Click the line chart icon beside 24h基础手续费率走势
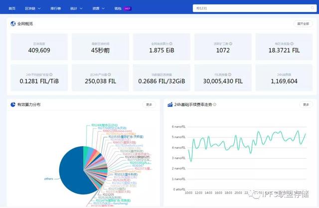This screenshot has height=208, width=319. click(169, 105)
